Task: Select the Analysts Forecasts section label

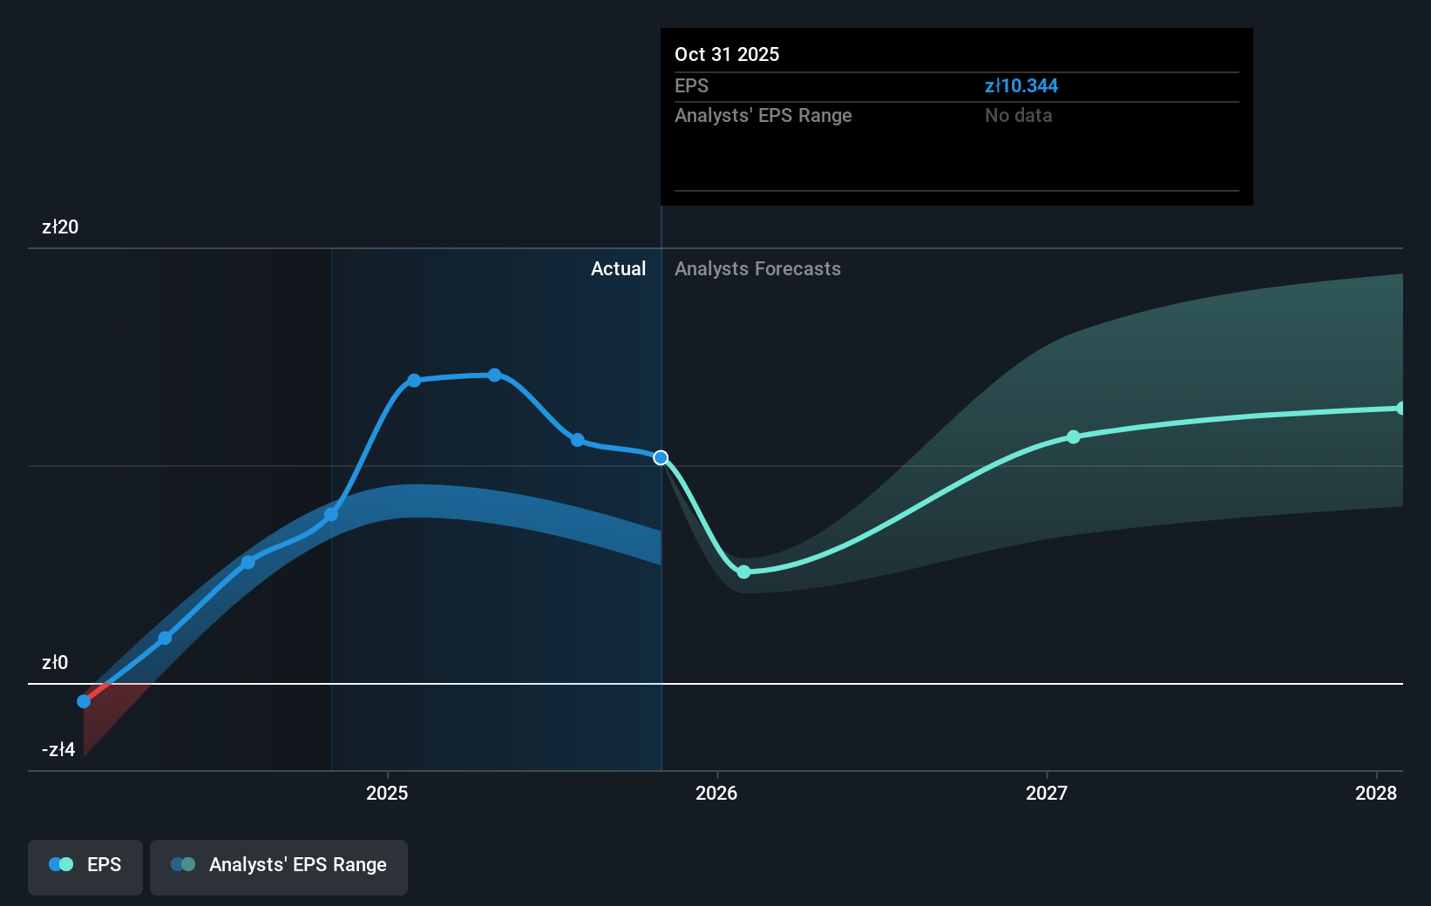Action: coord(757,268)
